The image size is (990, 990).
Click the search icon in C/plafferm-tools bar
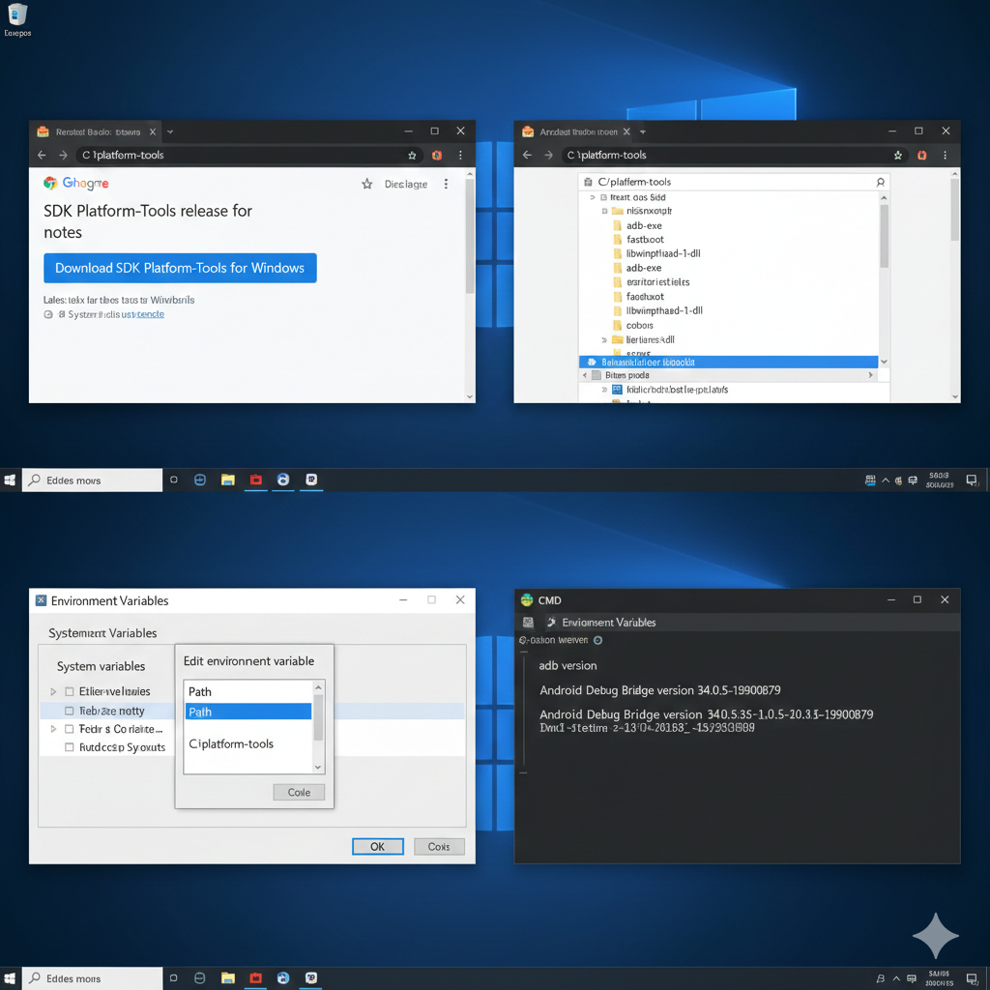pos(880,182)
